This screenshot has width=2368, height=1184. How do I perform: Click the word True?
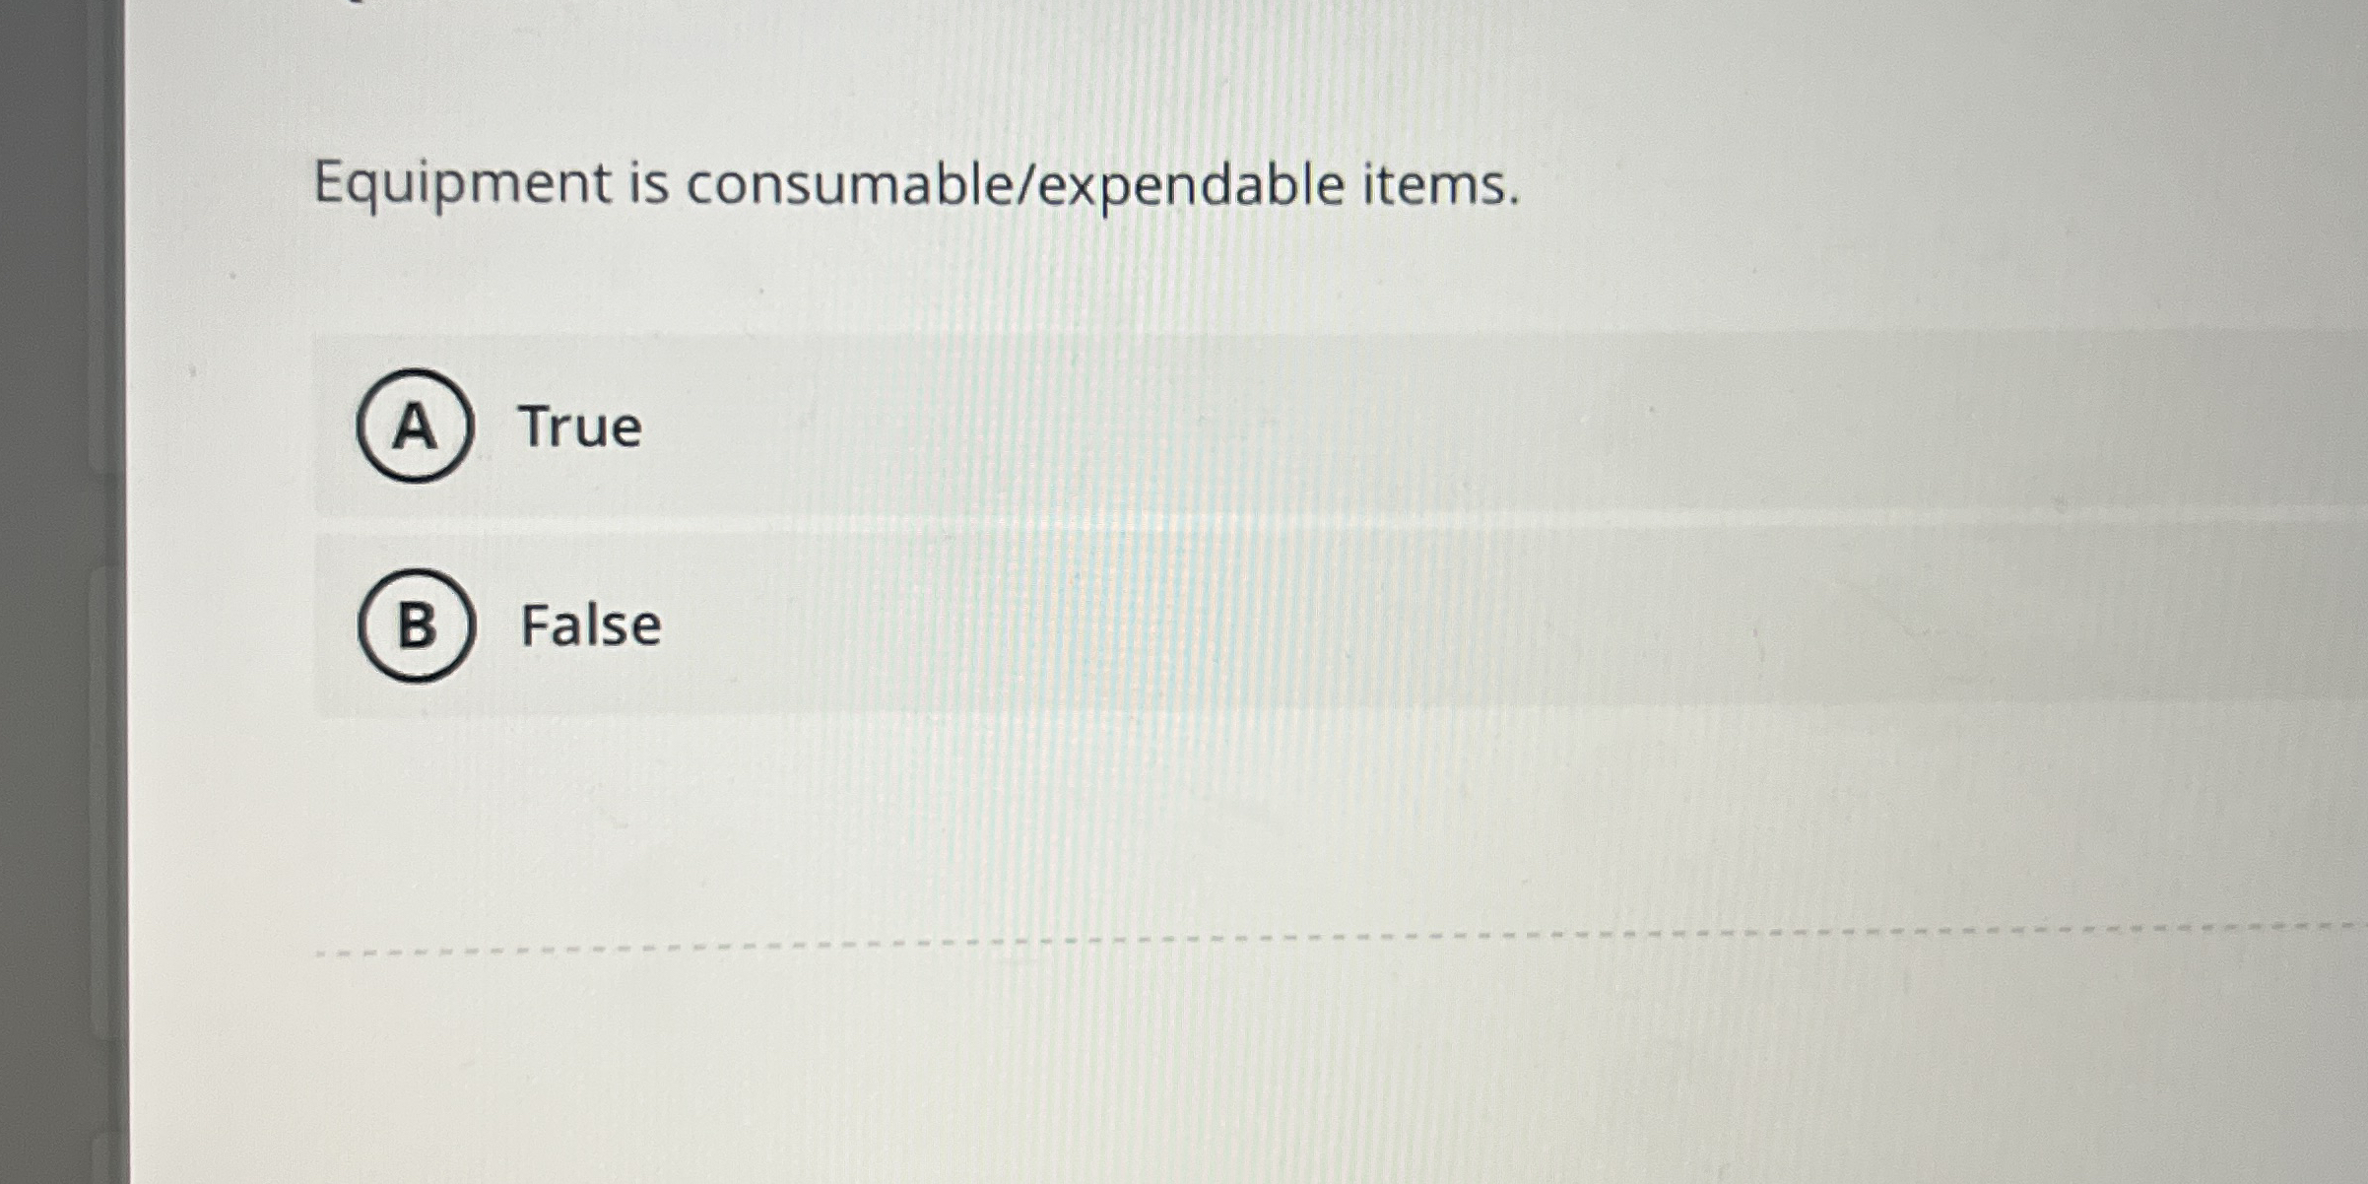[578, 428]
